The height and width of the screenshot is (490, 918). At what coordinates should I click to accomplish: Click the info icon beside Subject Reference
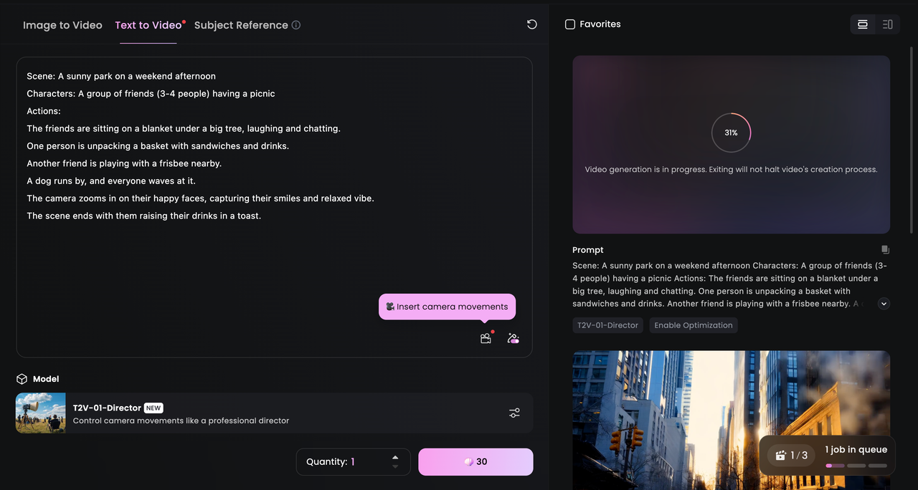coord(296,24)
